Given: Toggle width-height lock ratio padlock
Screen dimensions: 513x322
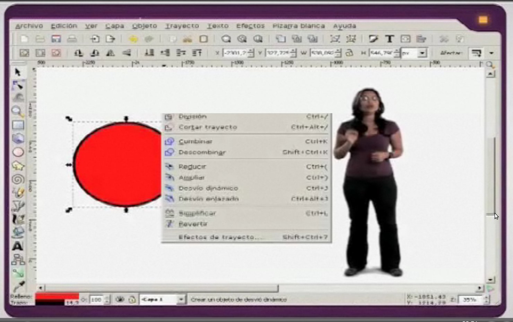Looking at the screenshot, I should click(349, 53).
